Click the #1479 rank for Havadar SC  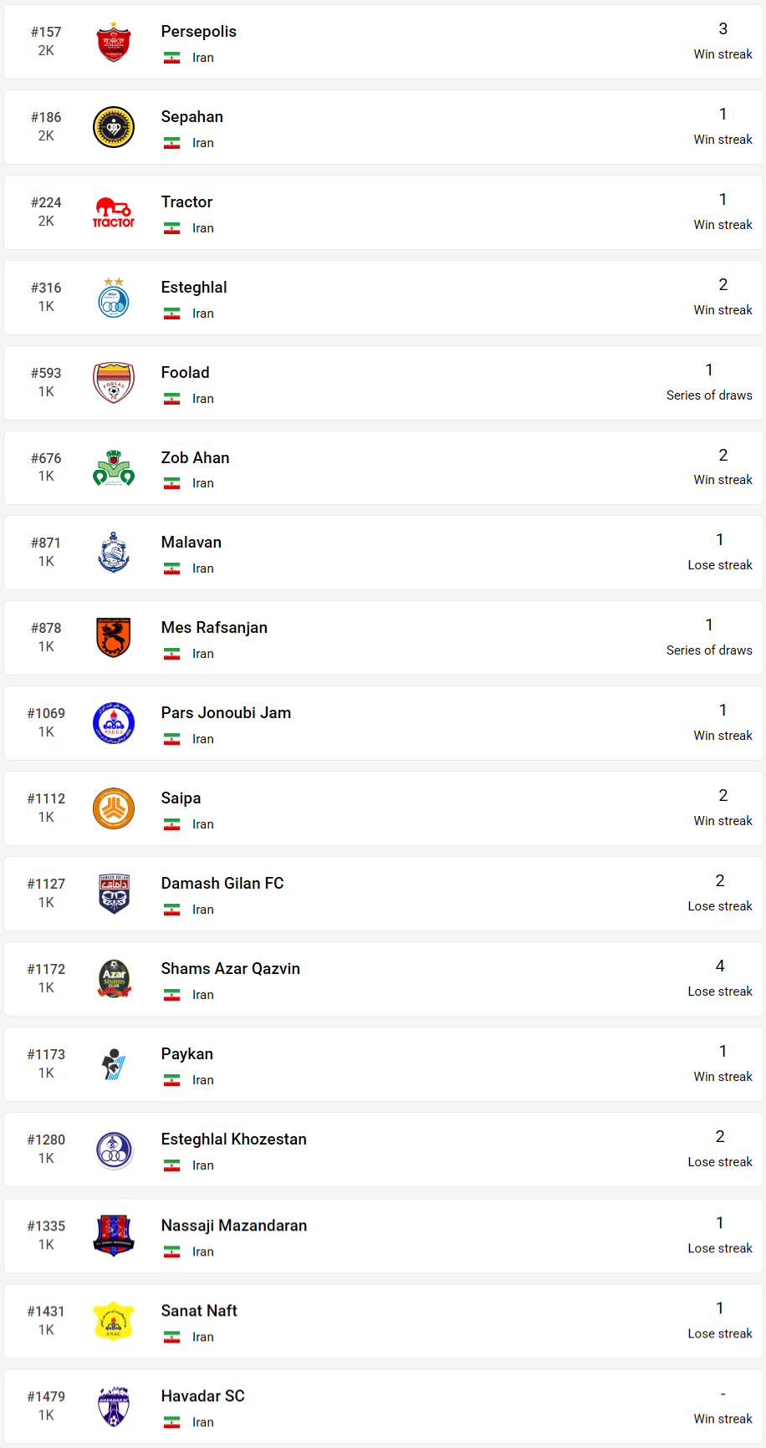[46, 1396]
